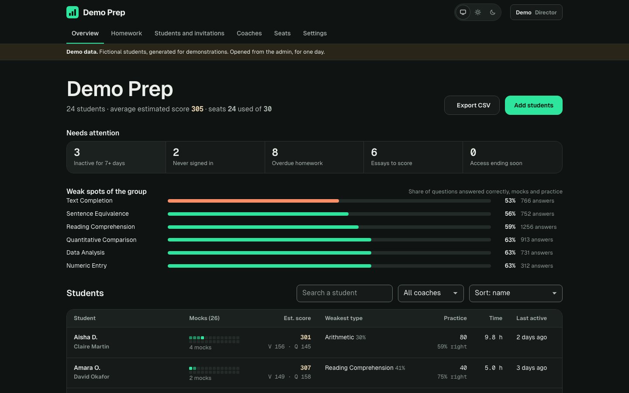Click the Add students button

coord(533,105)
